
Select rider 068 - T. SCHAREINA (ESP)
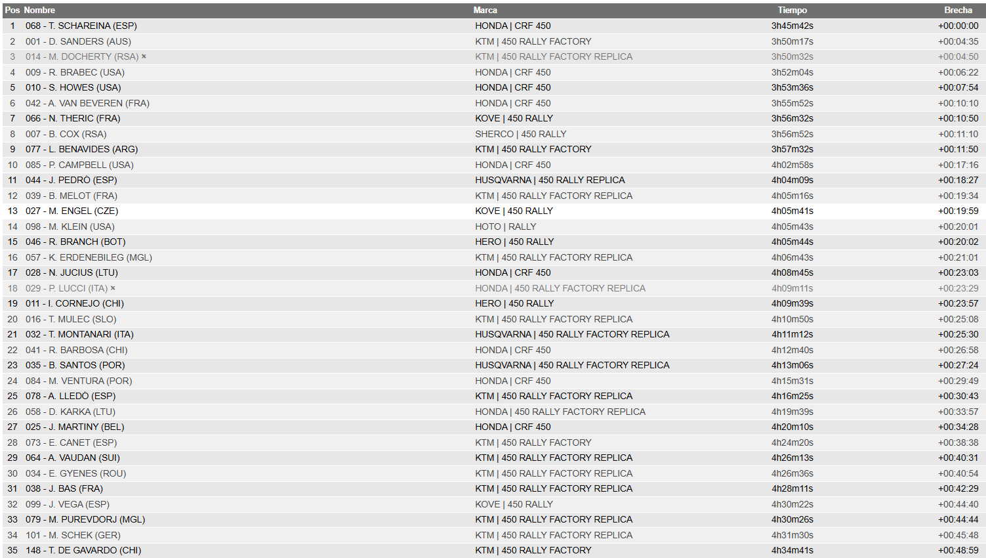point(81,26)
